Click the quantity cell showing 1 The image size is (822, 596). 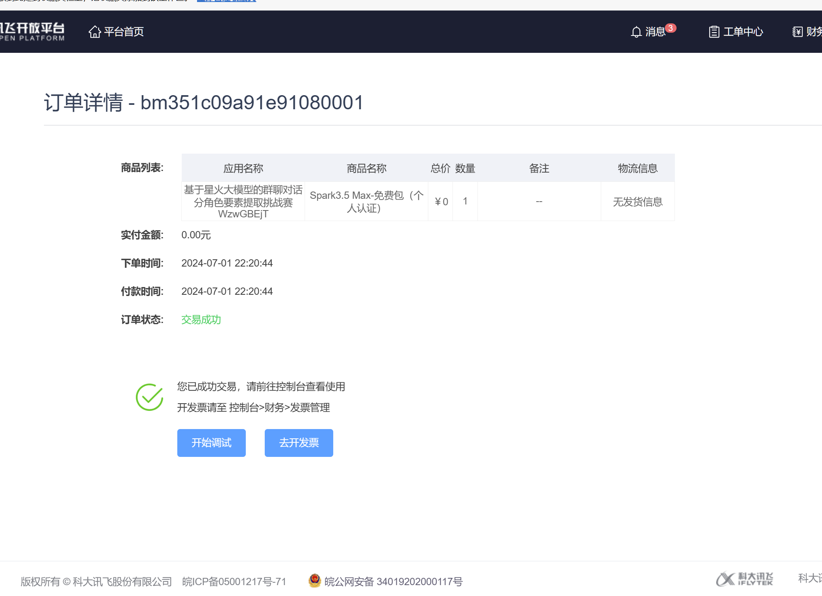point(465,201)
